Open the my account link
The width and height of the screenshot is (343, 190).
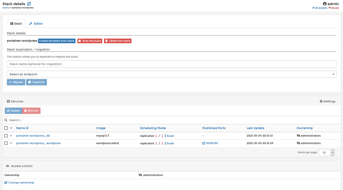pyautogui.click(x=320, y=8)
